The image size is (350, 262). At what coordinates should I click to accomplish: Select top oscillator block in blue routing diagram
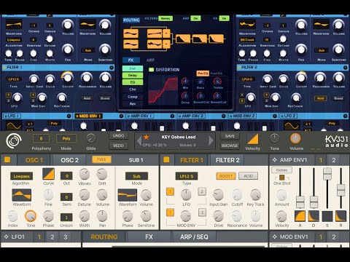[x=131, y=33]
